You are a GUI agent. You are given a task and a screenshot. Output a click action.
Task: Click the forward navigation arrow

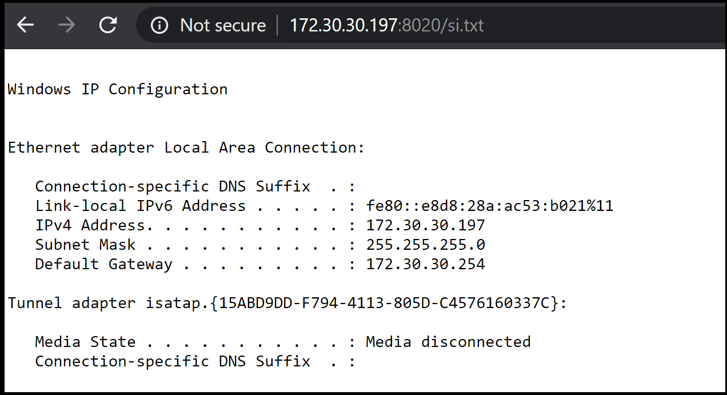coord(67,25)
